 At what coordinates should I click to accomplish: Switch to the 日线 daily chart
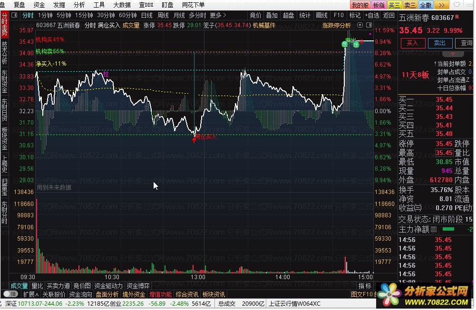pyautogui.click(x=147, y=15)
